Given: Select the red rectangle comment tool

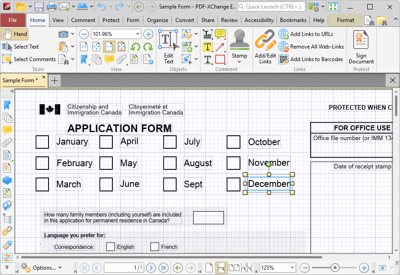Looking at the screenshot, I should (x=220, y=59).
